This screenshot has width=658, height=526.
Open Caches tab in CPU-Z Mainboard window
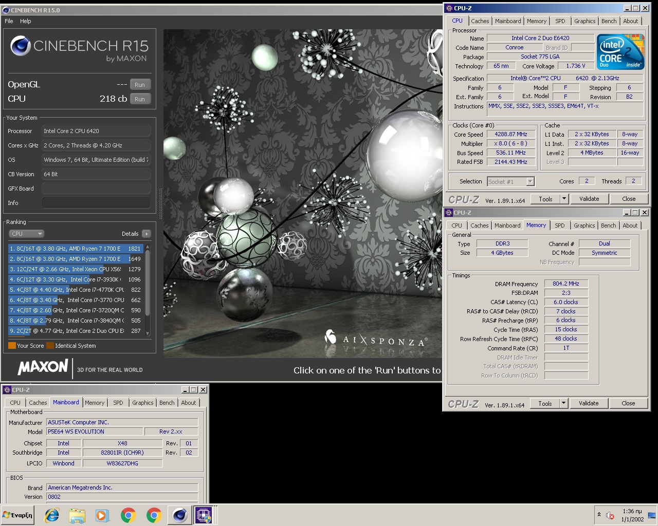coord(38,403)
